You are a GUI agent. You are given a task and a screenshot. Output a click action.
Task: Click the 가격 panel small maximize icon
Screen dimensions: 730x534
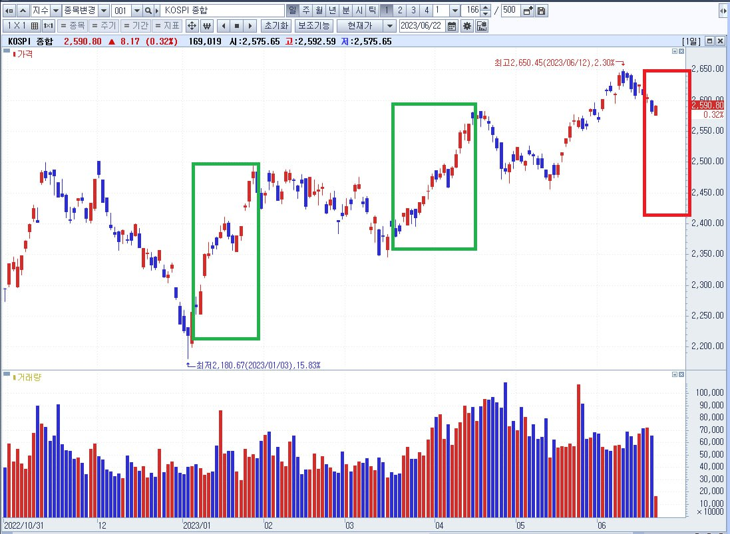click(675, 51)
